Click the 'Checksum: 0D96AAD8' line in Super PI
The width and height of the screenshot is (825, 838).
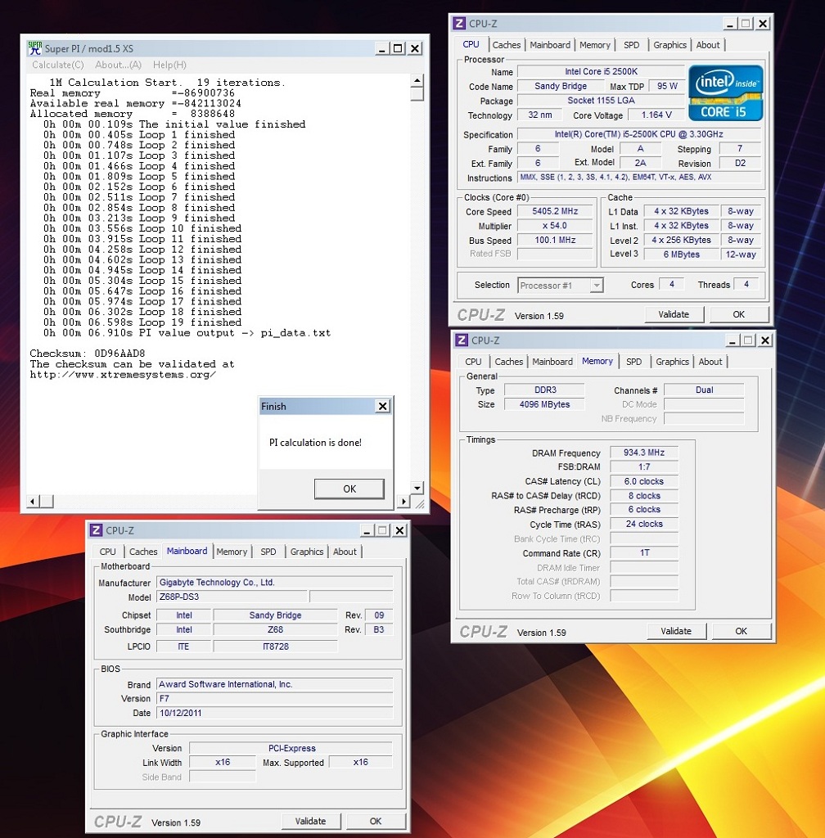tap(87, 354)
